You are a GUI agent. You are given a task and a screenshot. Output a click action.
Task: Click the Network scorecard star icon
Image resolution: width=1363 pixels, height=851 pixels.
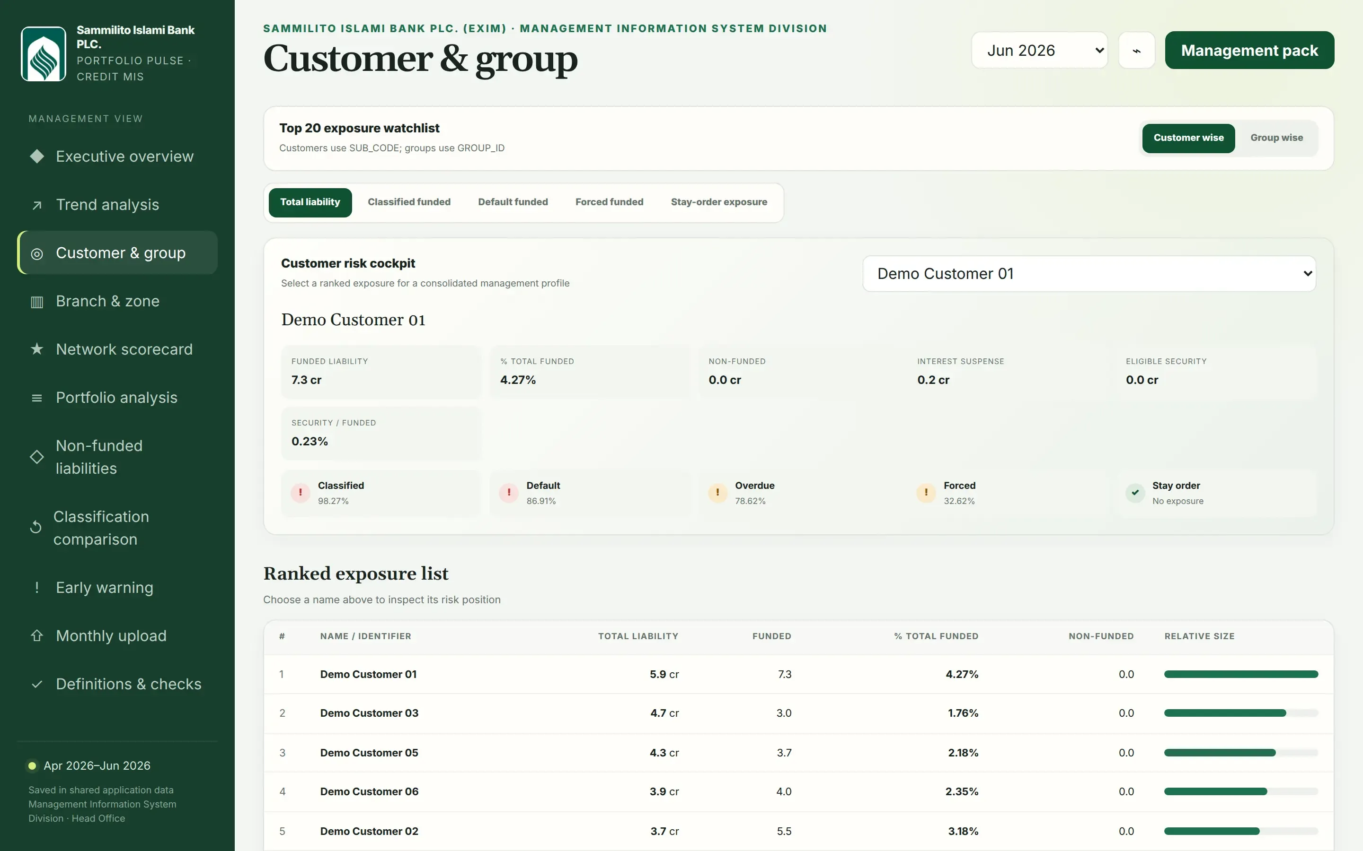pos(36,349)
